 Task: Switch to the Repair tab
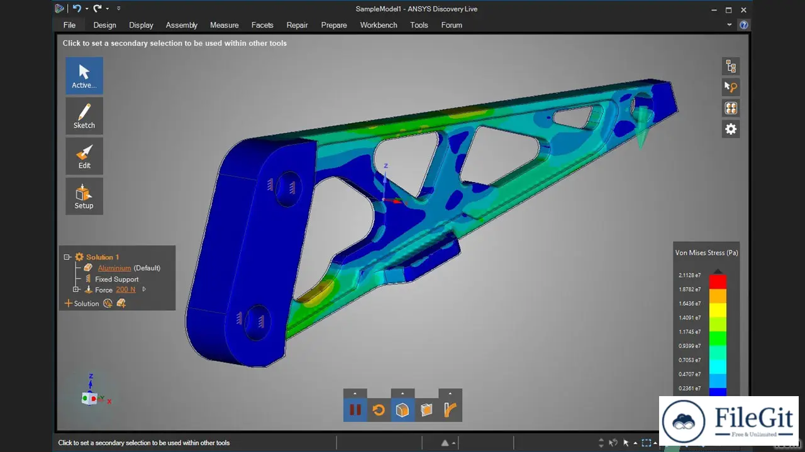click(x=297, y=25)
